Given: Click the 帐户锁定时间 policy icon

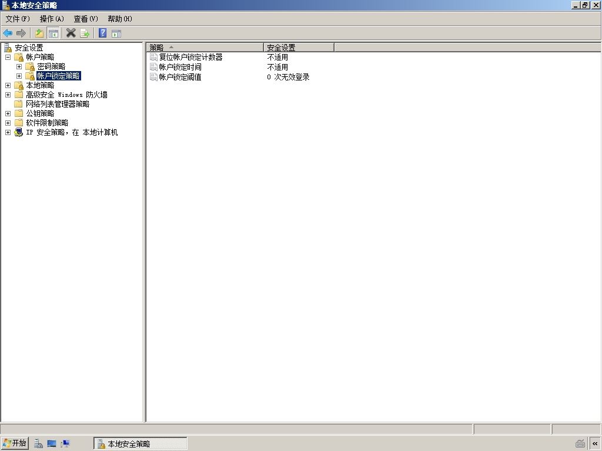Looking at the screenshot, I should (153, 67).
